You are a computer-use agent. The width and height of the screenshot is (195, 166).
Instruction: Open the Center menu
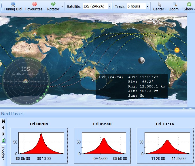click(x=160, y=7)
